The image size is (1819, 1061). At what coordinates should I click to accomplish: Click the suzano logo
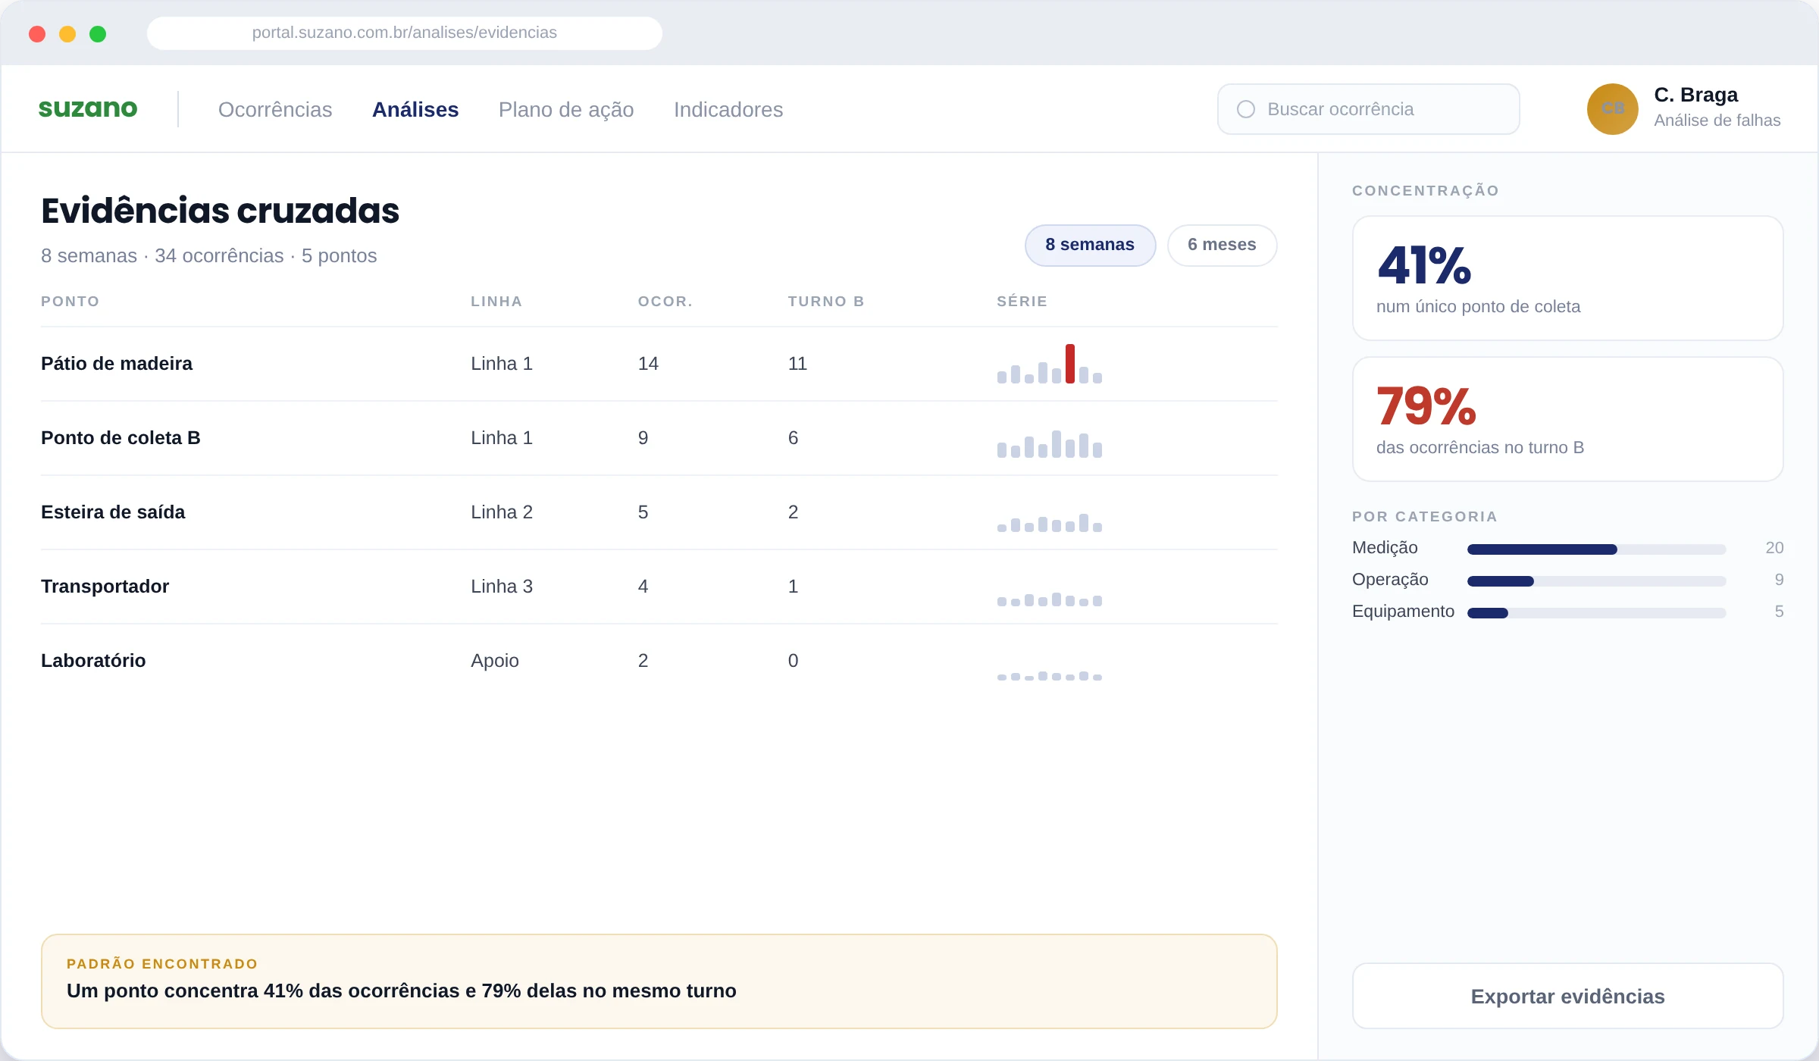tap(88, 108)
